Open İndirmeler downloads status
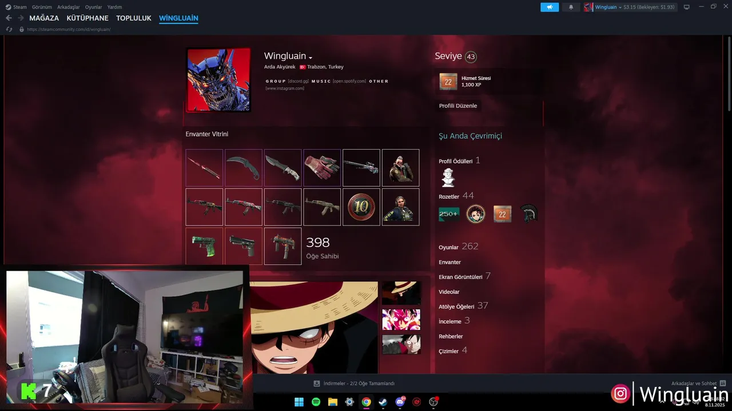Viewport: 732px width, 411px height. 354,384
